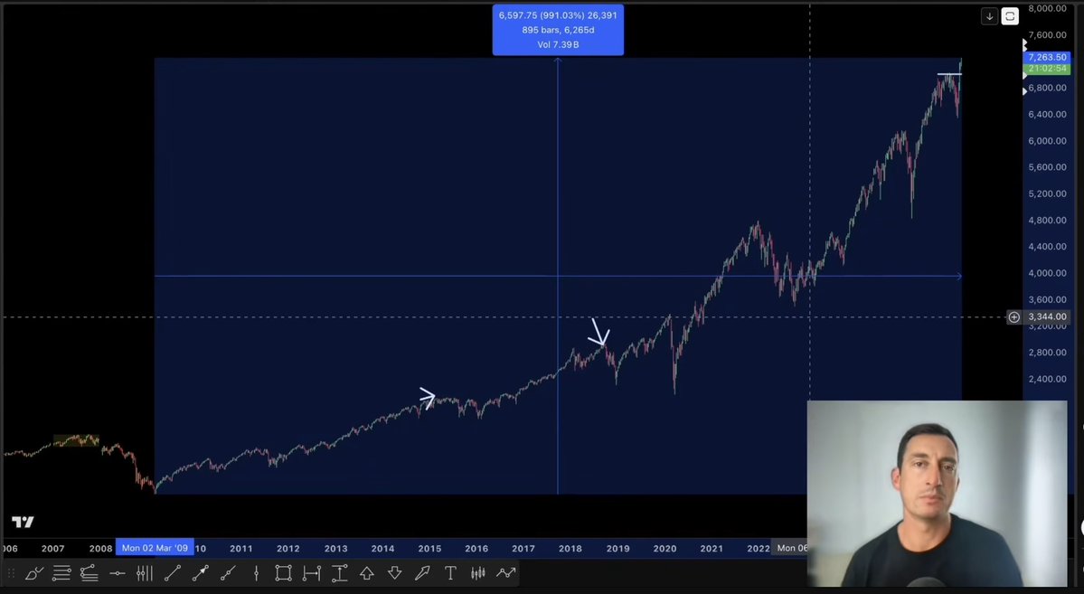This screenshot has height=594, width=1084.
Task: Select the Price range measure tool
Action: pyautogui.click(x=339, y=573)
